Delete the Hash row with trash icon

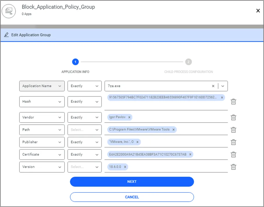[x=233, y=102]
